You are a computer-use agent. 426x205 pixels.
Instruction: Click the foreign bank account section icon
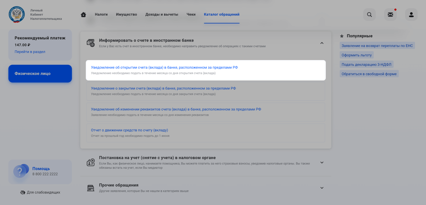point(91,43)
